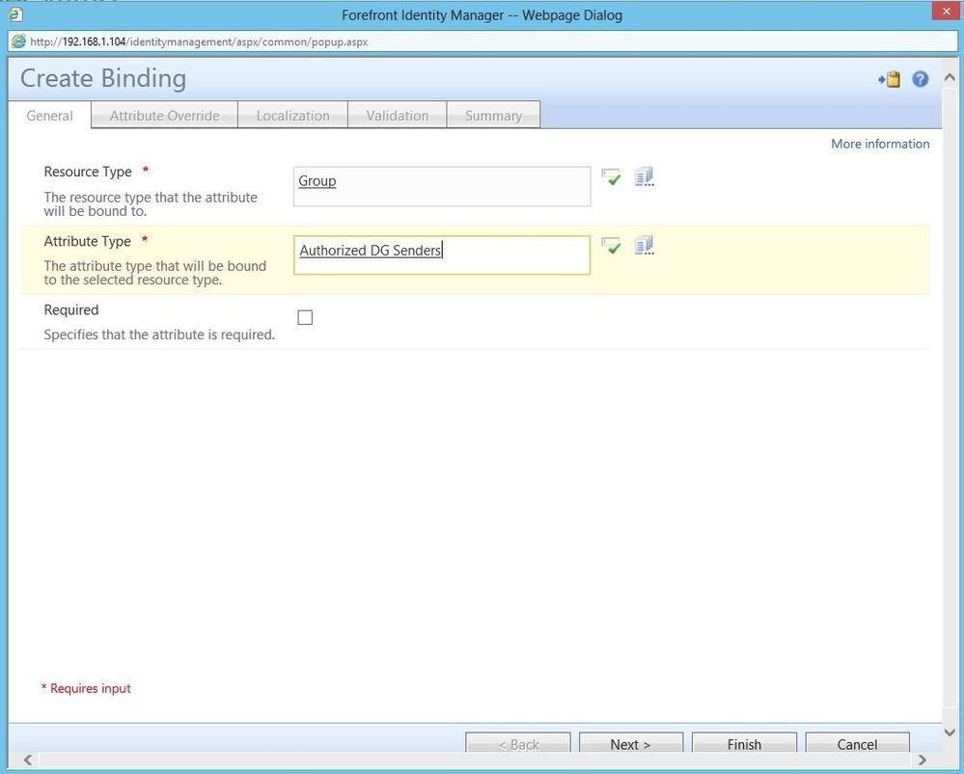Click the clipboard import icon in header

coord(890,79)
